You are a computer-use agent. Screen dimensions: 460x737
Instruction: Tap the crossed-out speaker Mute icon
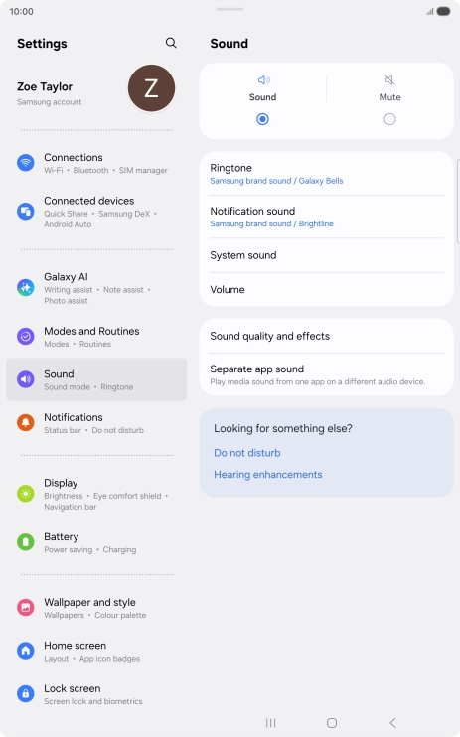(x=389, y=79)
